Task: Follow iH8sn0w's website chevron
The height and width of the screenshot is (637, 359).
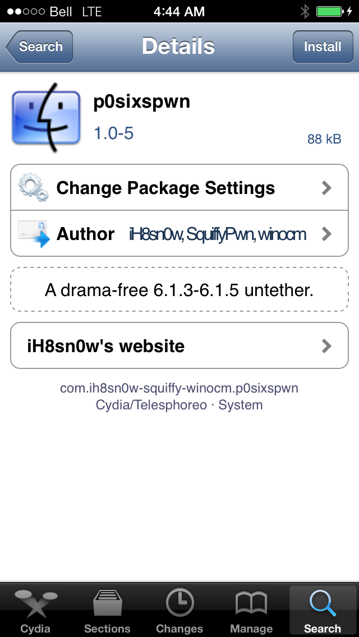Action: [327, 346]
